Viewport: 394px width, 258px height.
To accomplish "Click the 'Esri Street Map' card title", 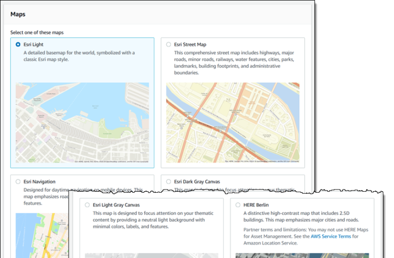I will [190, 45].
